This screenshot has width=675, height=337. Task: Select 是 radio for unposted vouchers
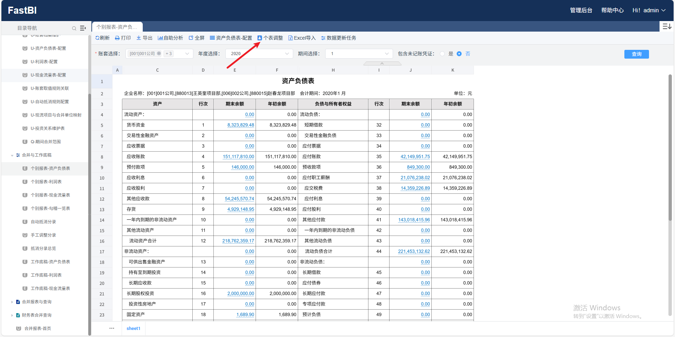click(x=442, y=54)
